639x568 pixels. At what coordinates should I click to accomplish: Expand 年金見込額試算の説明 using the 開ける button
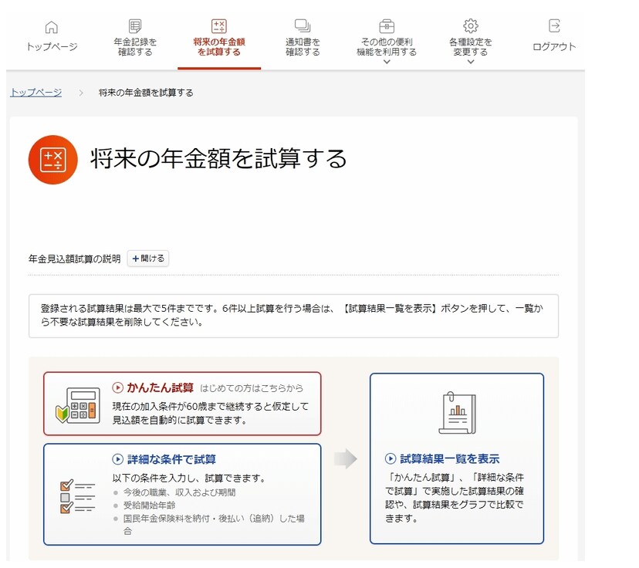click(147, 259)
